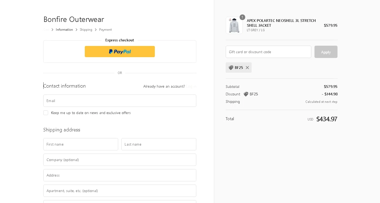Remove the BF25 discount code
This screenshot has width=380, height=203.
[x=247, y=68]
